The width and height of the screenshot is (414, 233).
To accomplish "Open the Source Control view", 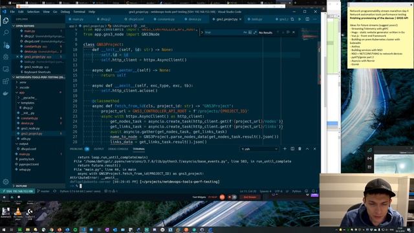I will [6, 45].
